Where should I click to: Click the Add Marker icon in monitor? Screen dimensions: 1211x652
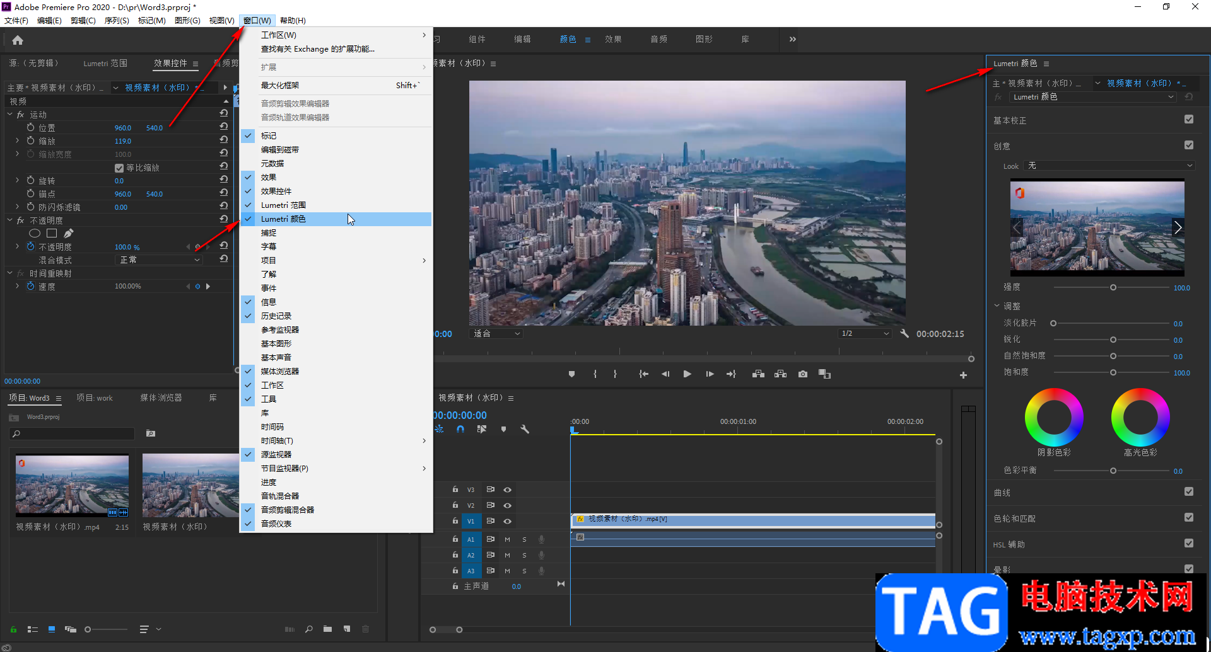click(x=571, y=374)
